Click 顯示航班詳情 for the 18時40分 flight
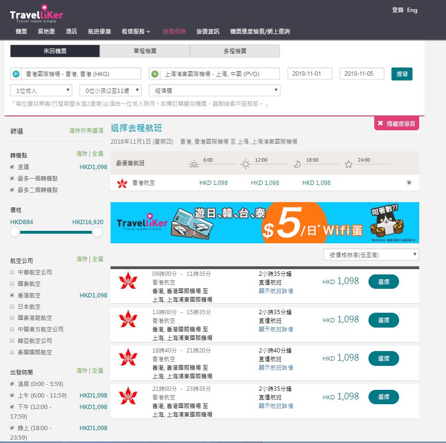The width and height of the screenshot is (446, 443). [x=276, y=367]
